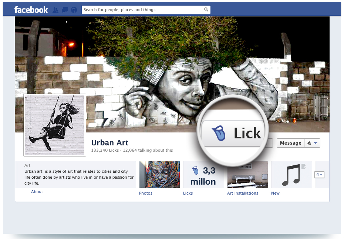344x239 pixels.
Task: Focus the search people, places and things field
Action: click(142, 10)
